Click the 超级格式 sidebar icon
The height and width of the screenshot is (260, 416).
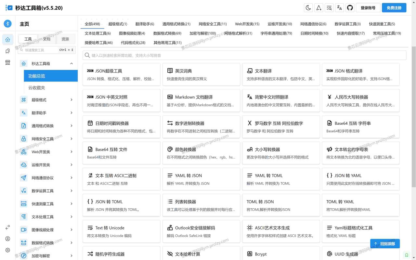tap(23, 100)
